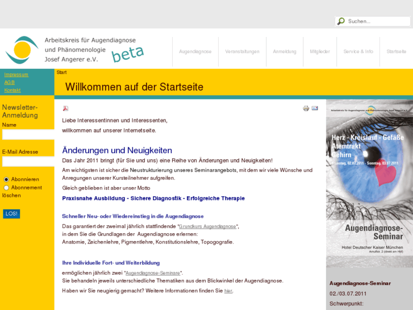Click the Willkommen auf der Startseite heading

134,87
